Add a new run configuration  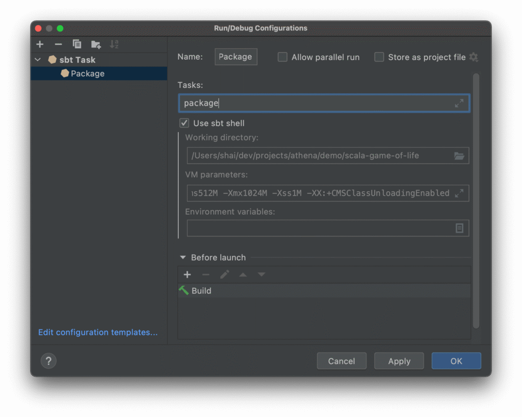click(40, 44)
